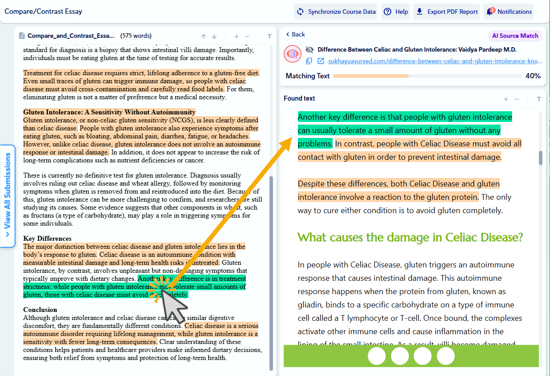Jump to previous match with up arrow
Viewport: 550px width, 376px height.
(204, 36)
